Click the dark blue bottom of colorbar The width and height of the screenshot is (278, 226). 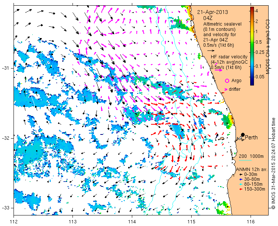252,84
